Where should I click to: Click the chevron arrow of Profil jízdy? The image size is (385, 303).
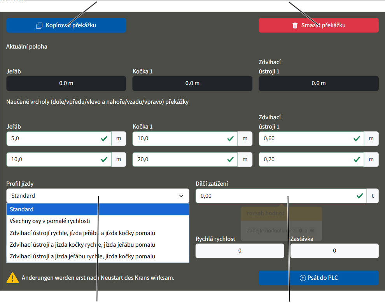click(x=181, y=196)
